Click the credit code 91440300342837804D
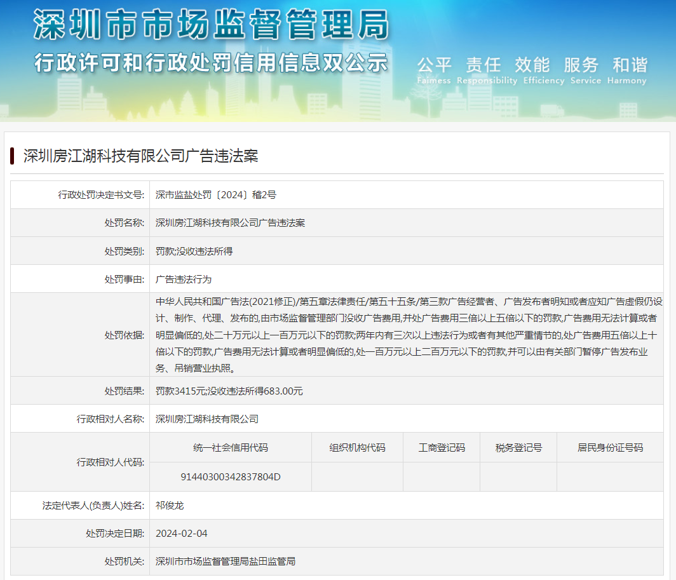The width and height of the screenshot is (676, 580). coord(231,477)
